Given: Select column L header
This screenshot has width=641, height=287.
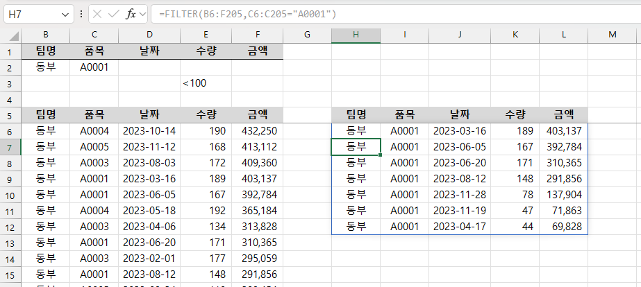Looking at the screenshot, I should (563, 35).
